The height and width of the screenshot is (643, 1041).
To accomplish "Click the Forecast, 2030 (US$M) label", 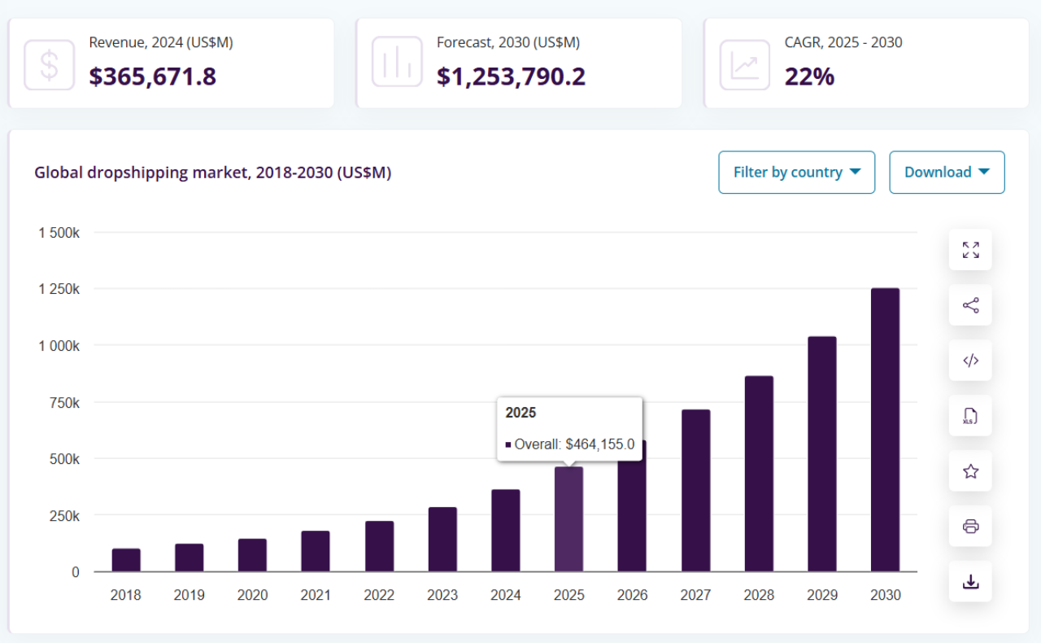I will (x=508, y=42).
